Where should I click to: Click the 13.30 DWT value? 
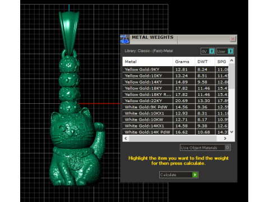(203, 100)
